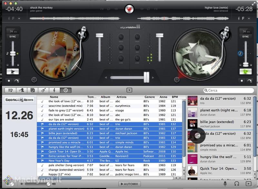
Task: Open the artists browser tab icon
Action: 21,90
